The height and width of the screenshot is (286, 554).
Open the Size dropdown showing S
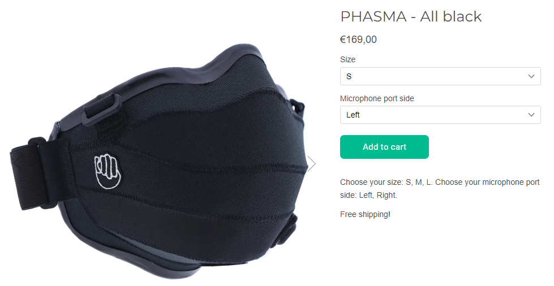(440, 76)
